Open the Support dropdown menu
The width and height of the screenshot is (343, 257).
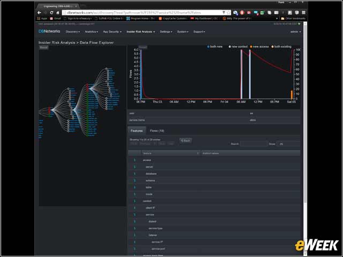(x=199, y=32)
